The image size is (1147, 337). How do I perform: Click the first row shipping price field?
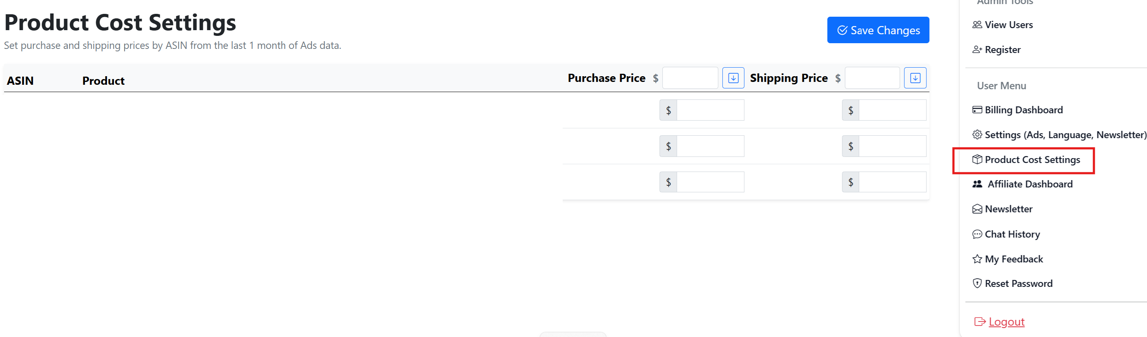click(x=892, y=110)
